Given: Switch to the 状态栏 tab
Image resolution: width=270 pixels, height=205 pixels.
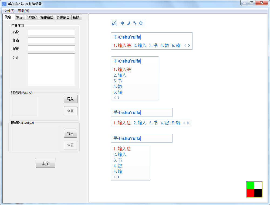Looking at the screenshot, I should 32,18.
